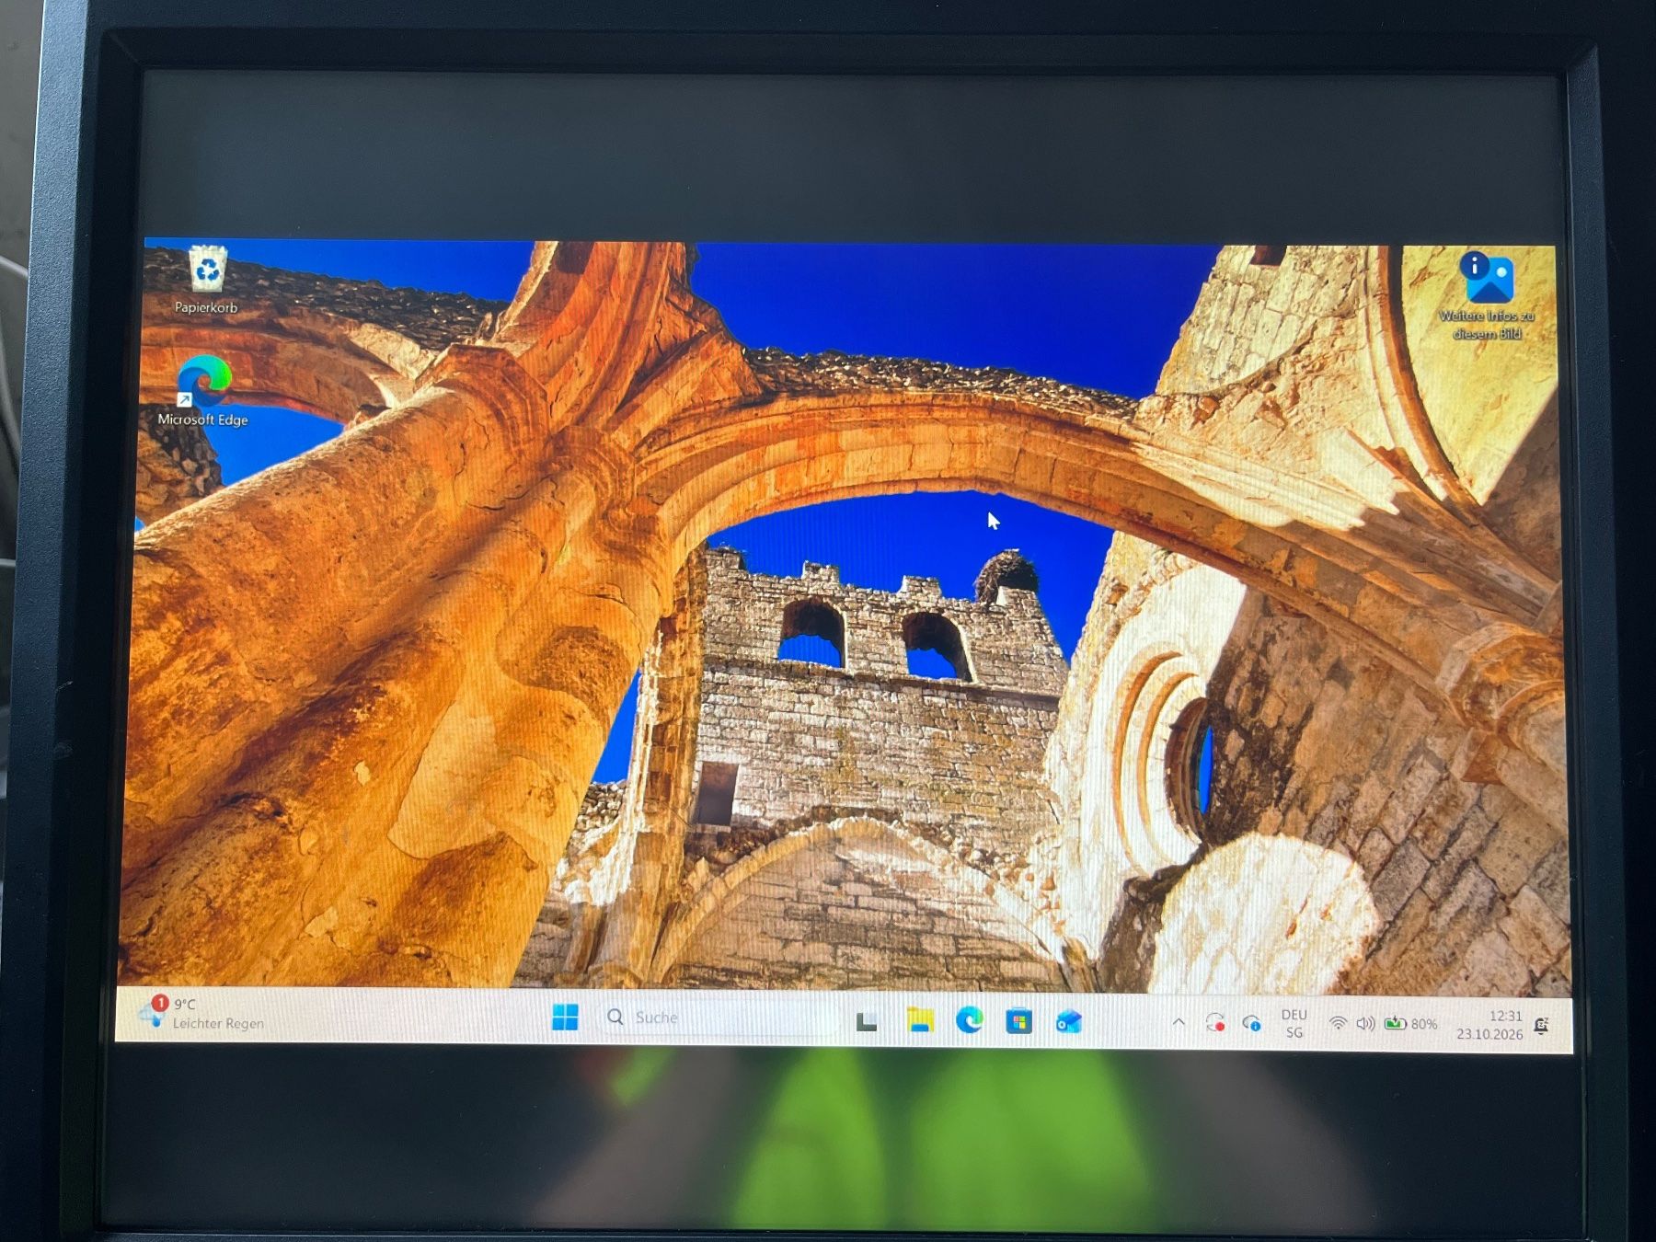This screenshot has width=1656, height=1242.
Task: Open the Papierkorb recycle bin icon
Action: pyautogui.click(x=207, y=281)
